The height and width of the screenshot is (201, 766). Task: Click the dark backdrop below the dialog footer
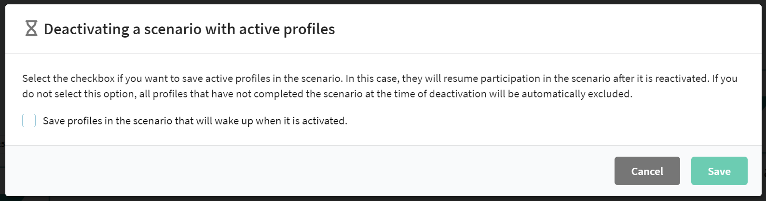pos(383,199)
